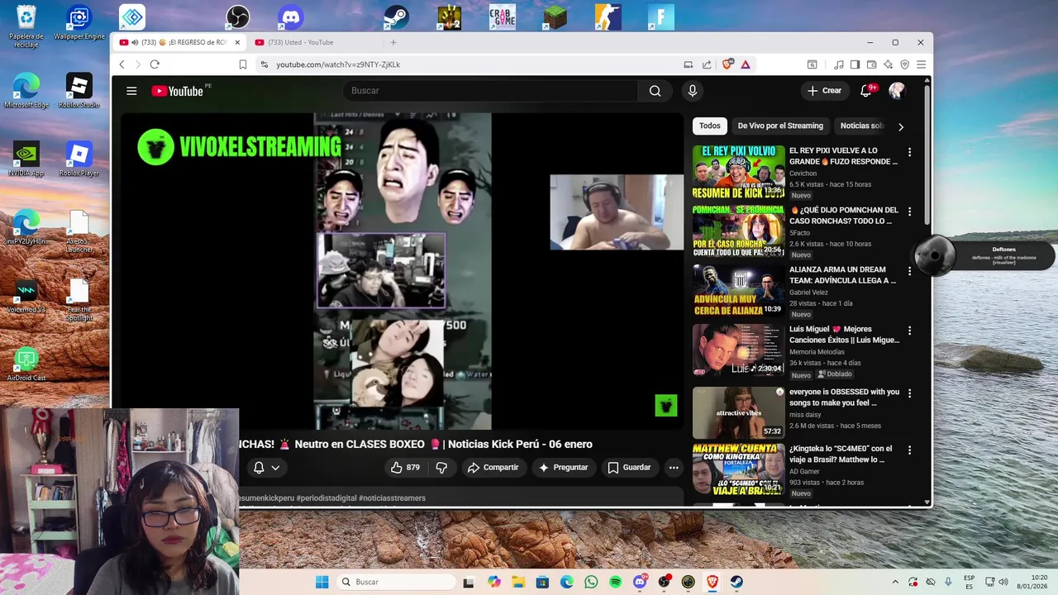Open the browser playlist music note icon
Image resolution: width=1058 pixels, height=595 pixels.
click(839, 64)
